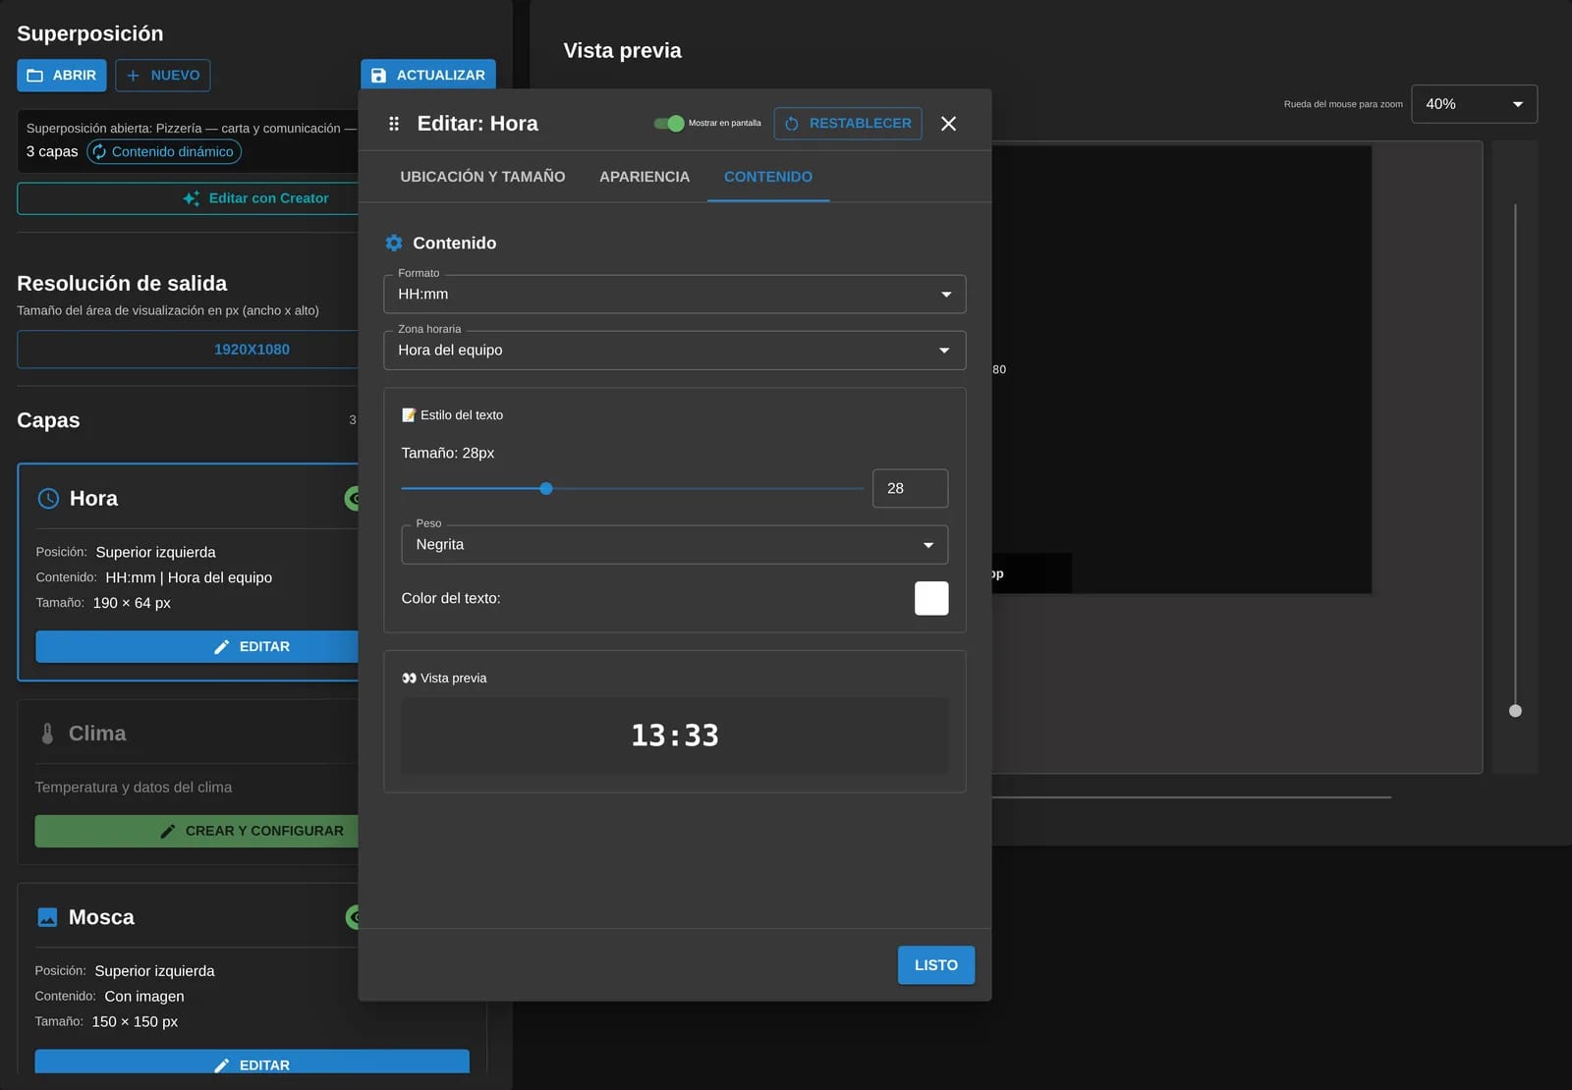This screenshot has width=1572, height=1090.
Task: Click the vertical zoom slider handle
Action: click(1515, 711)
